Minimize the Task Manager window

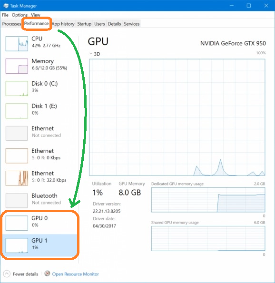[x=232, y=6]
